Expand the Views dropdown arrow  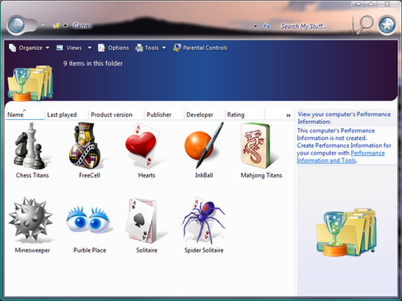(90, 48)
